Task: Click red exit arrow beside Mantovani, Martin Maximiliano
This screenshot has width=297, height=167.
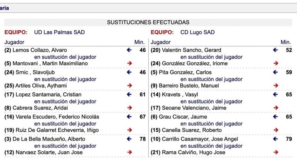Action: point(129,64)
